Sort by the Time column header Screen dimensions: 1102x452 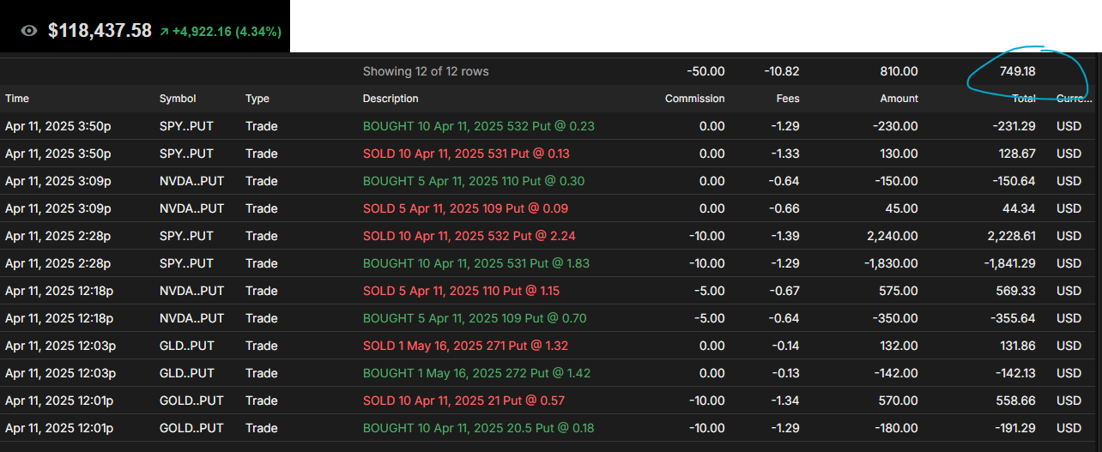tap(17, 99)
